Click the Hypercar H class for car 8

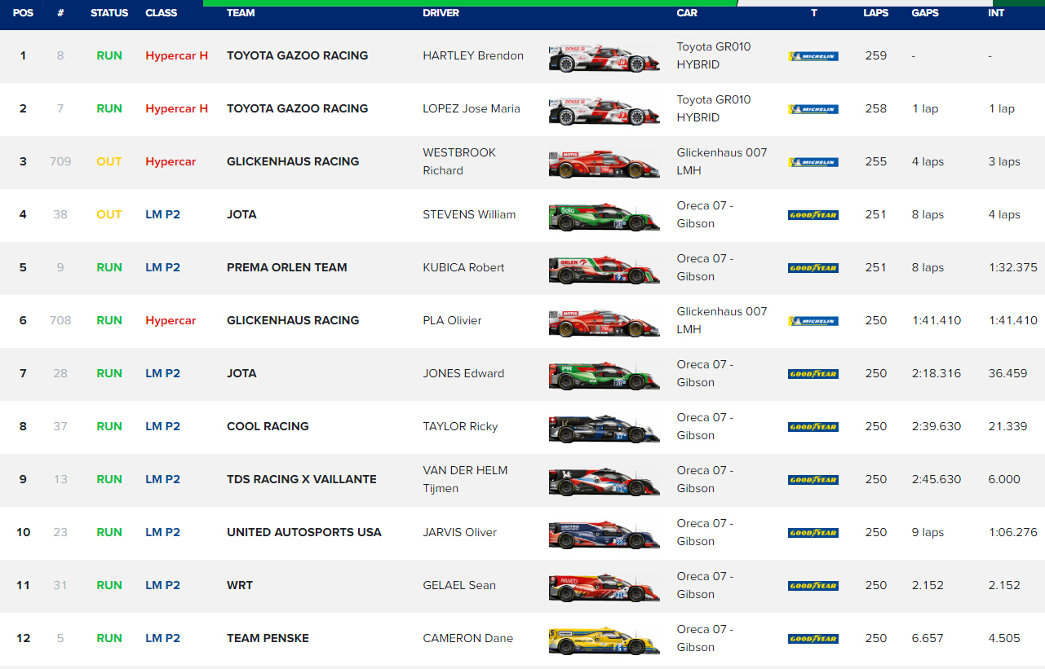pyautogui.click(x=176, y=55)
